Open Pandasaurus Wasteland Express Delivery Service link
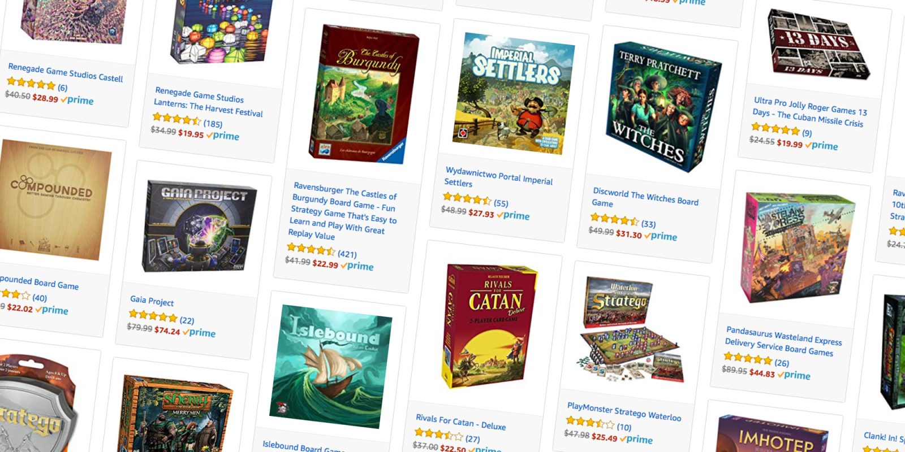This screenshot has height=452, width=905. coord(783,341)
